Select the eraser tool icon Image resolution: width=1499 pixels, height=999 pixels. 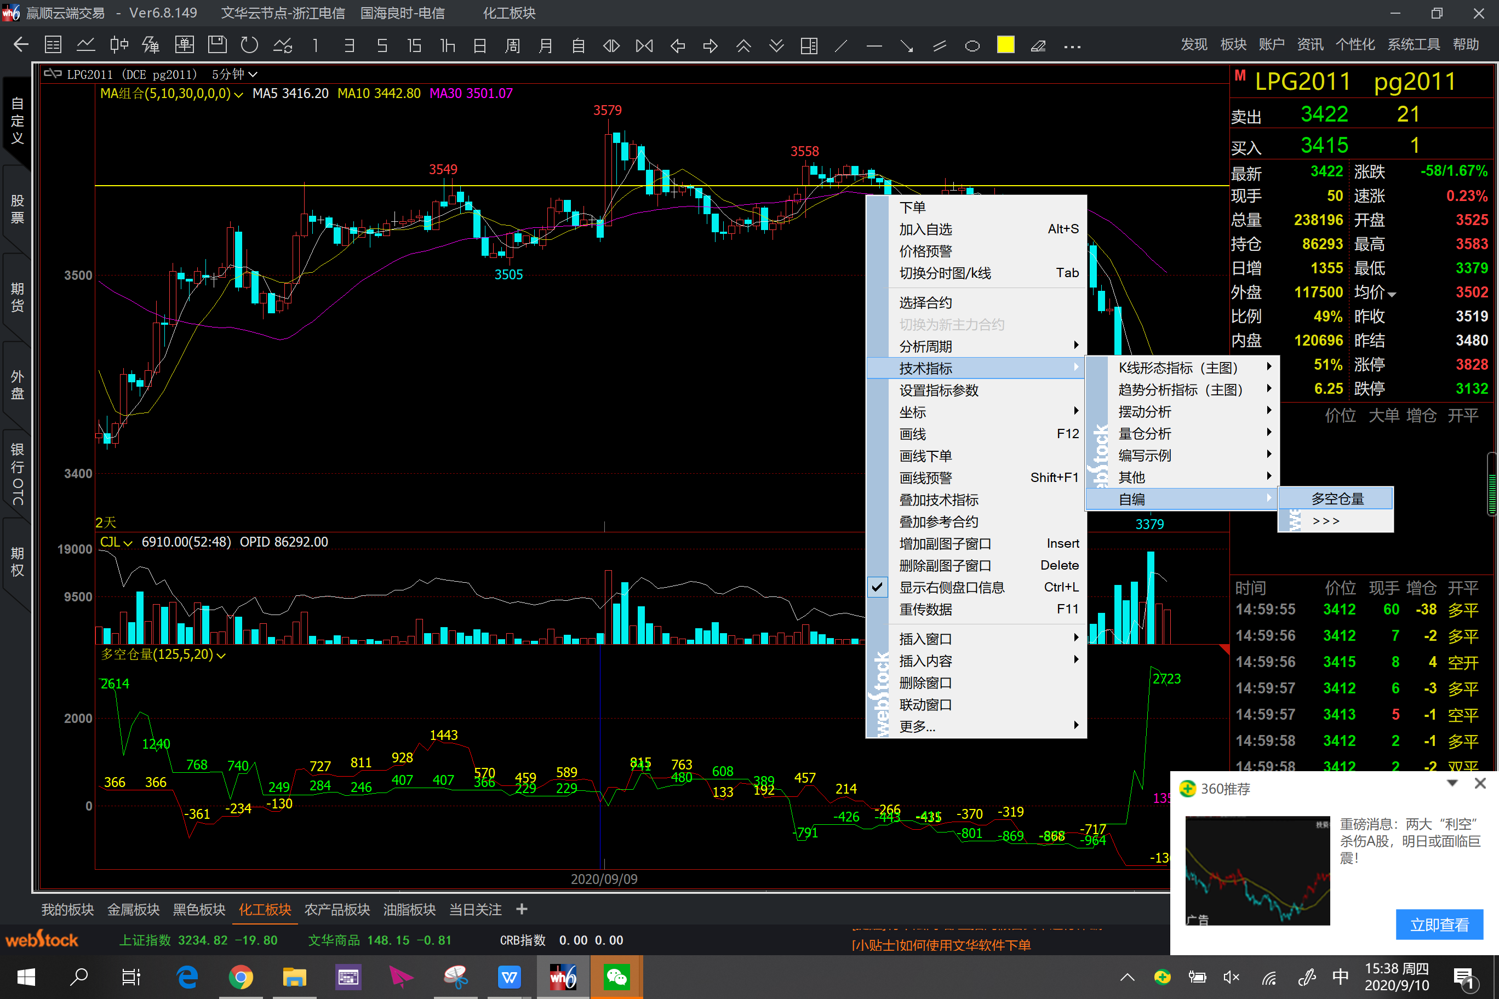click(1038, 45)
